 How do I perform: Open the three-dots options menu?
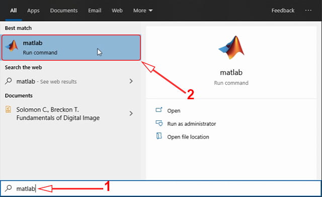(308, 10)
